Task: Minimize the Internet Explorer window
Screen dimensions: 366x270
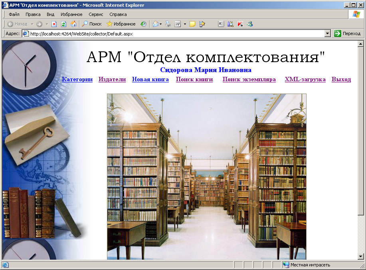Action: [x=347, y=5]
